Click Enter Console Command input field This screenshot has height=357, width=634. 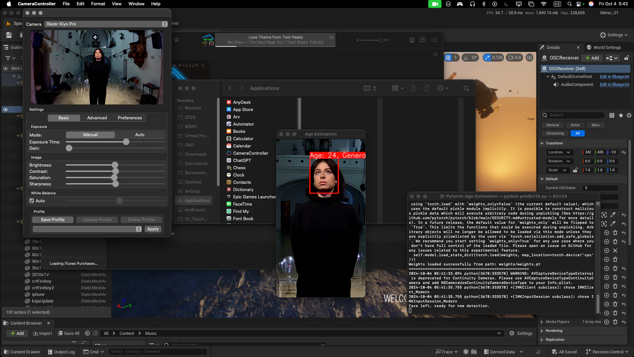(x=158, y=352)
